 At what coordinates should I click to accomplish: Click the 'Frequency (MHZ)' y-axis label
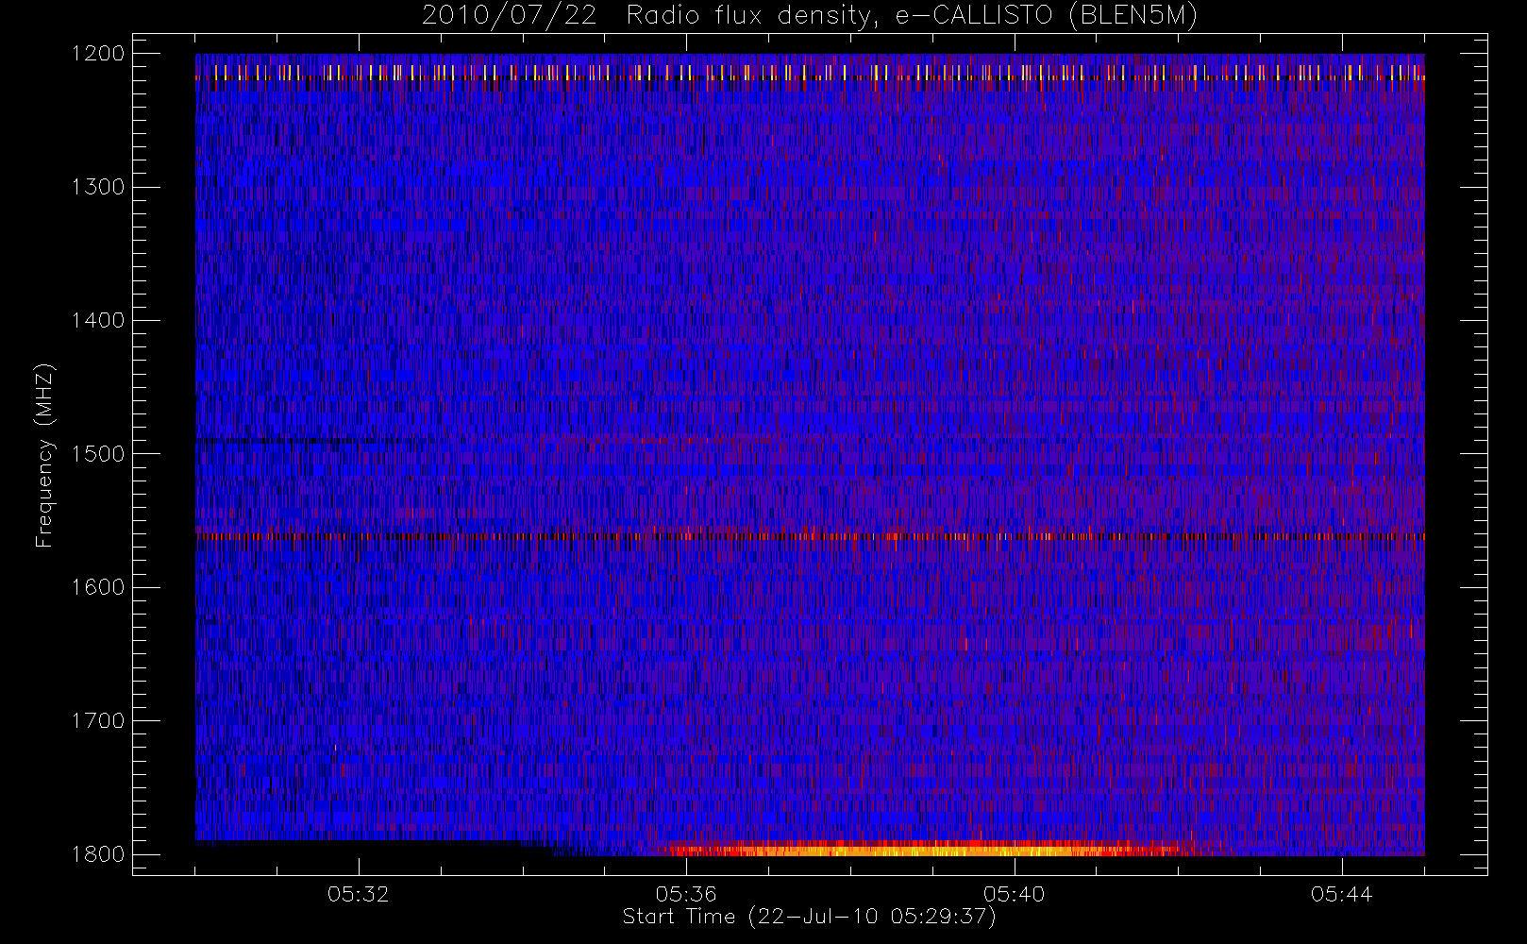43,455
